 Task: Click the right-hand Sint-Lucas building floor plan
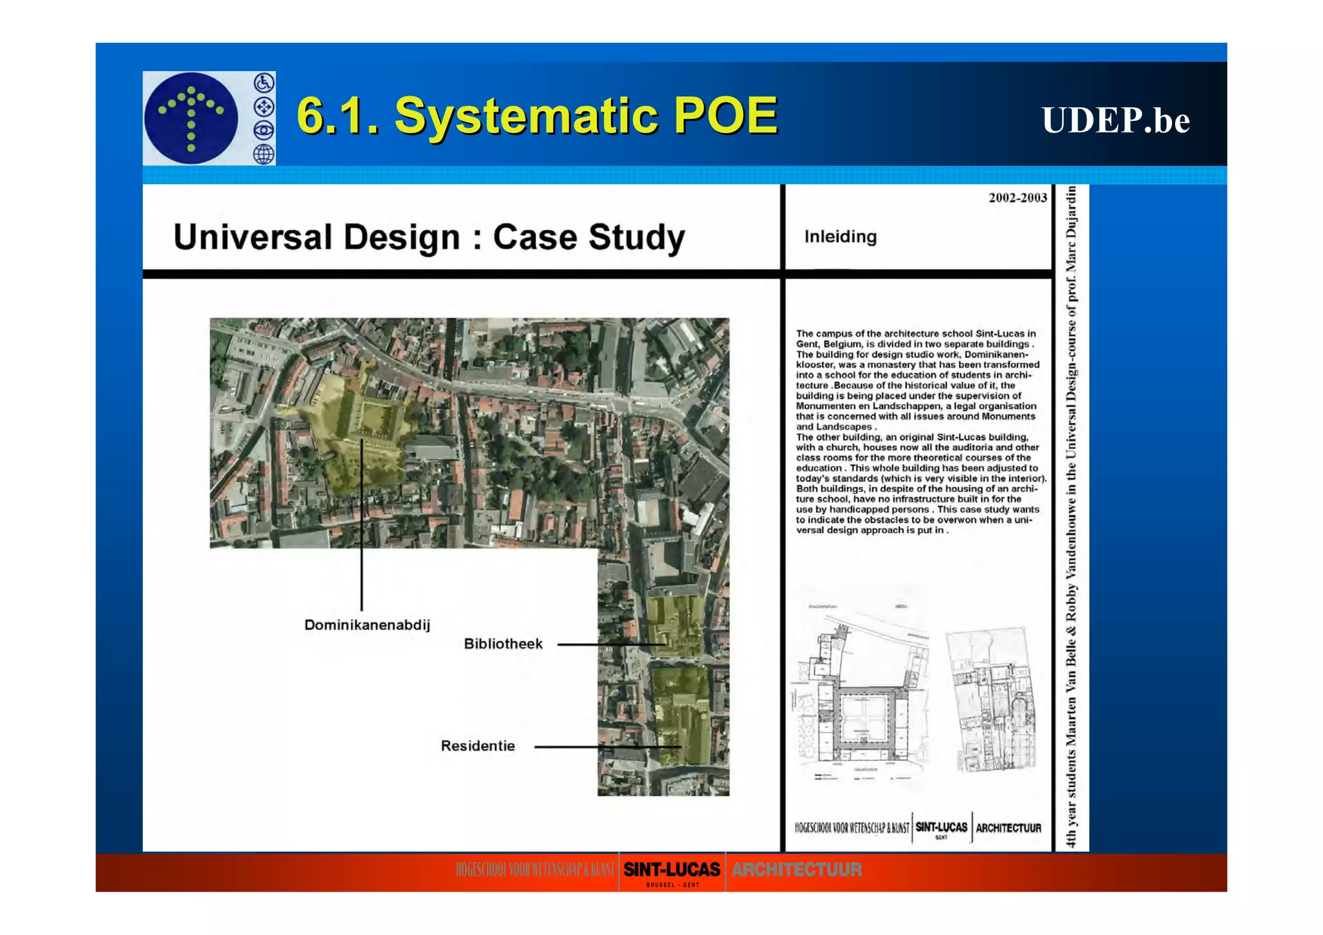993,699
